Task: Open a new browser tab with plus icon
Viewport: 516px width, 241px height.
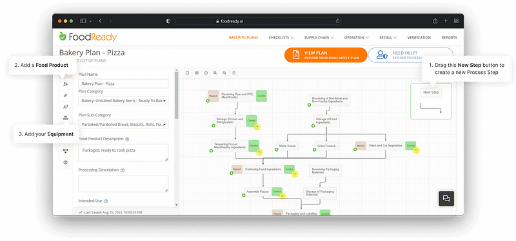Action: click(x=446, y=21)
